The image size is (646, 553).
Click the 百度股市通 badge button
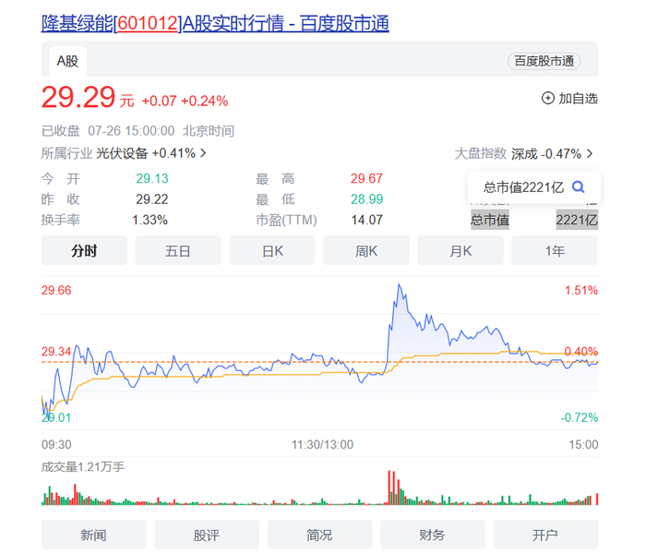coord(544,62)
